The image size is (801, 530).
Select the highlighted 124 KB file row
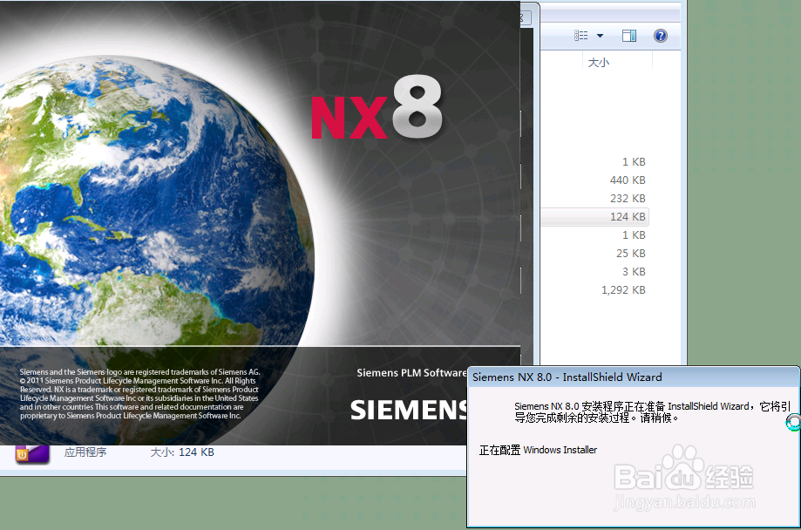(595, 217)
